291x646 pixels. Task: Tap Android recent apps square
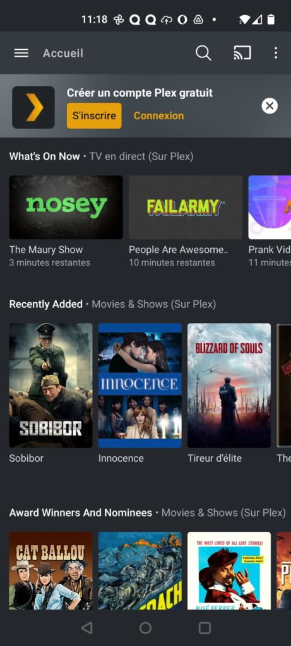click(205, 628)
